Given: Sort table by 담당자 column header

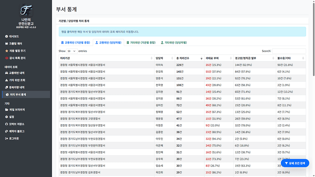Looking at the screenshot, I should point(164,58).
